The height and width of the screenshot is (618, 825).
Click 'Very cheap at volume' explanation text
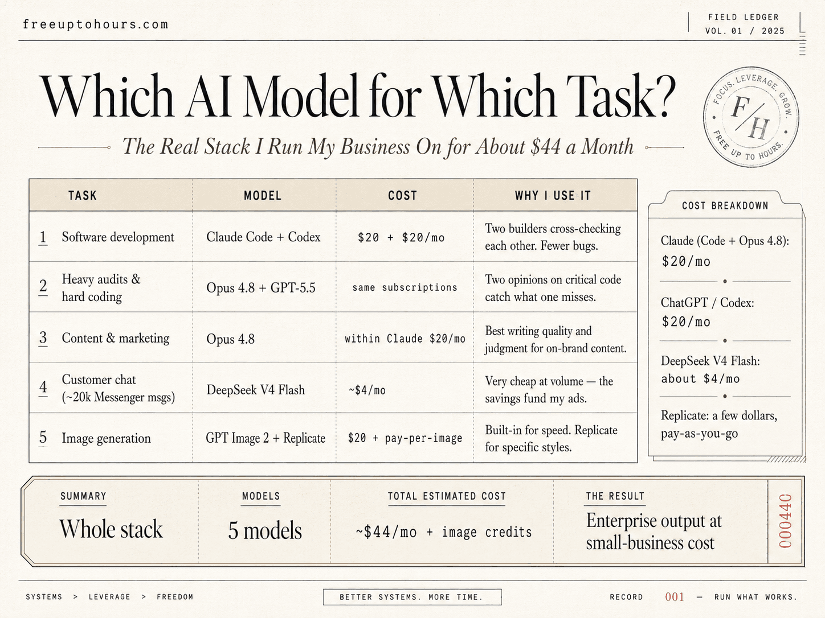point(549,390)
